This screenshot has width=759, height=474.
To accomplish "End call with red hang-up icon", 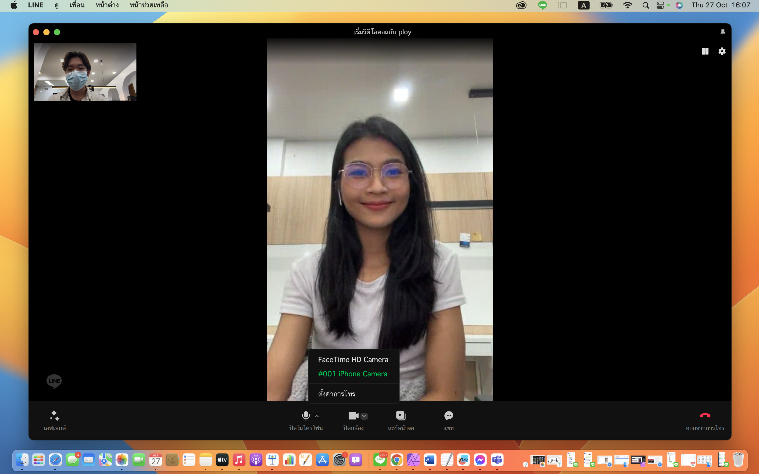I will (x=705, y=416).
